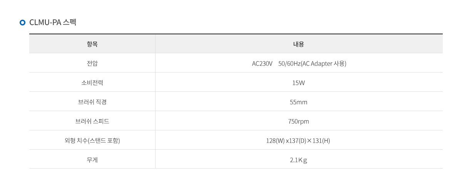Click the 128(W) width text

[275, 140]
